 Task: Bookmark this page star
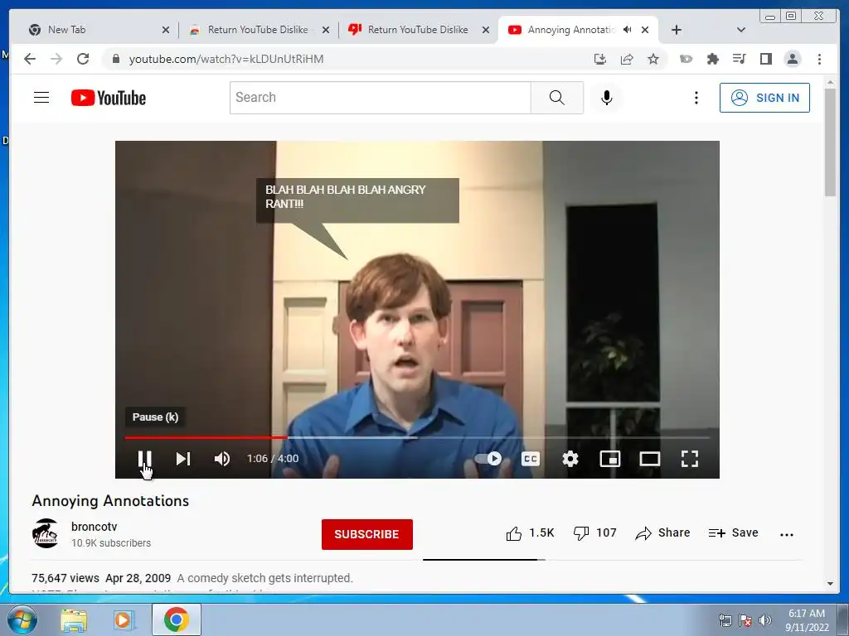[x=653, y=59]
